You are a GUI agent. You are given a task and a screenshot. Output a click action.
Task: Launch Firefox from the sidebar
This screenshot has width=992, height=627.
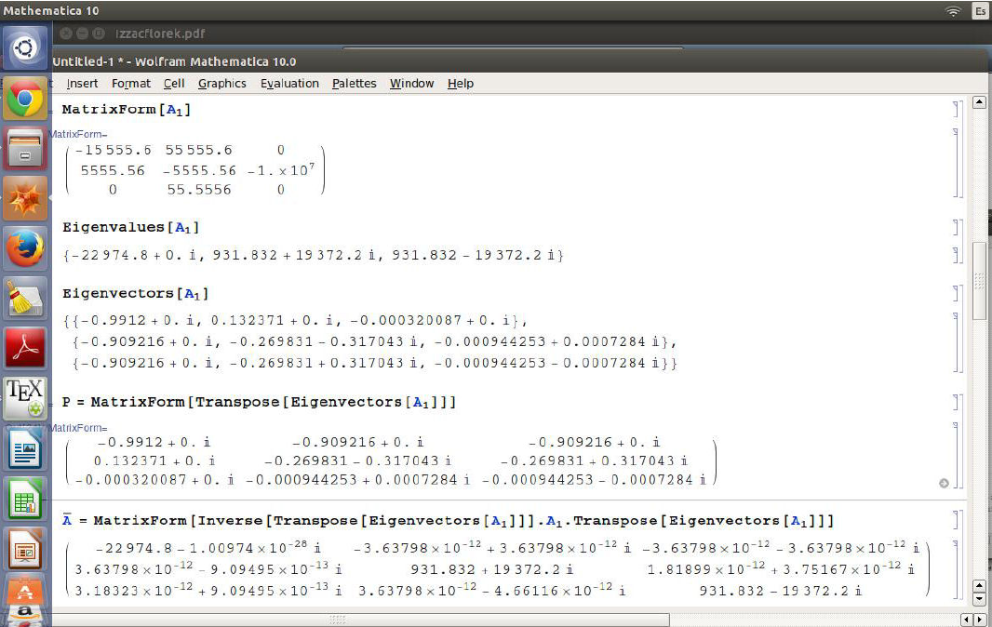pos(25,249)
